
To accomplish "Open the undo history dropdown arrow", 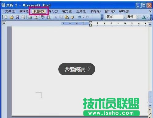I will click(x=84, y=17).
